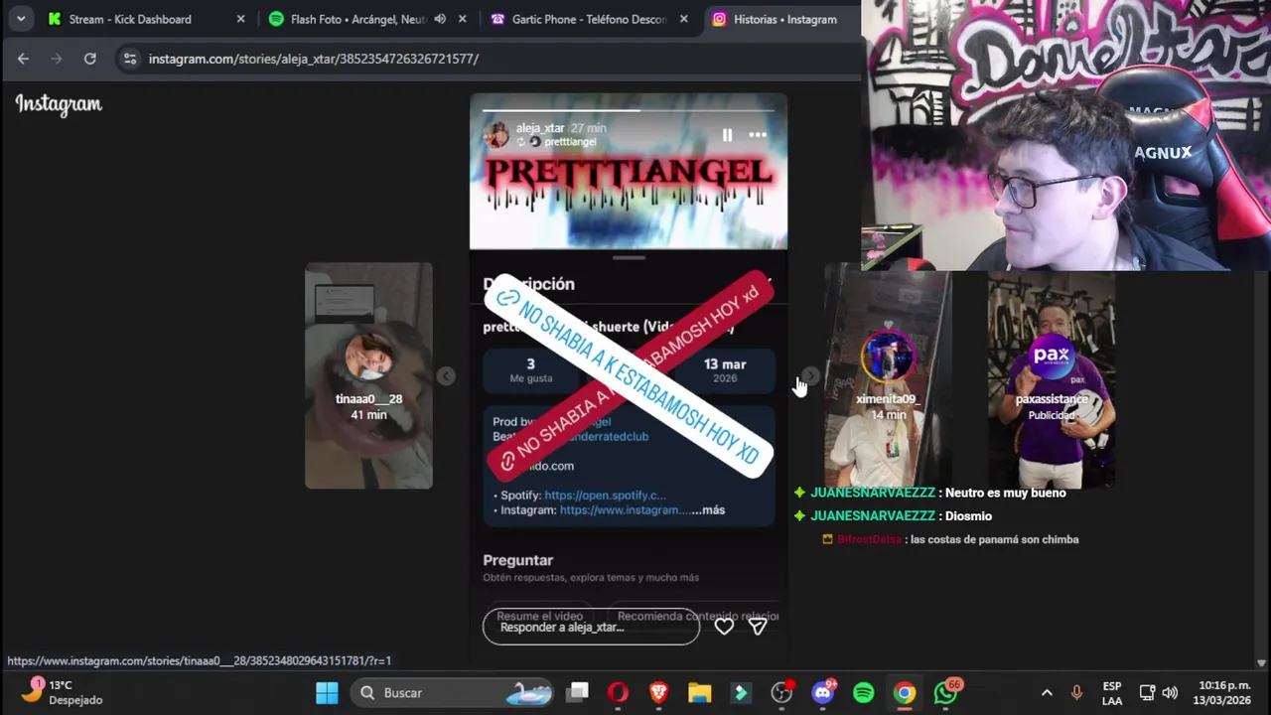1271x715 pixels.
Task: Close the Kick Dashboard tab
Action: (240, 19)
